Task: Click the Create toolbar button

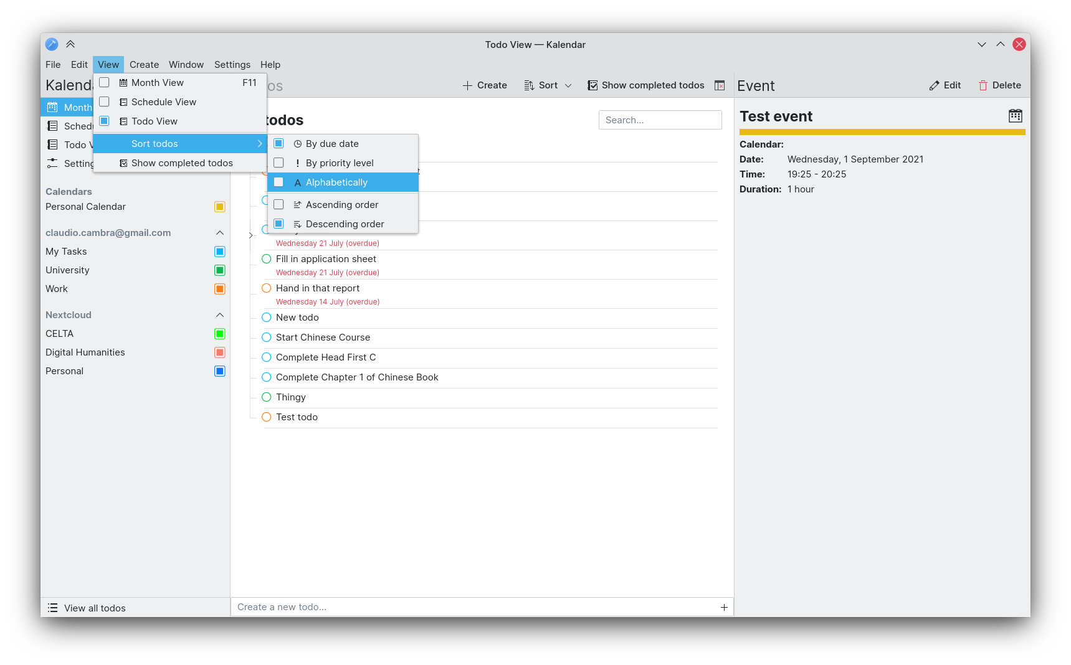Action: [485, 85]
